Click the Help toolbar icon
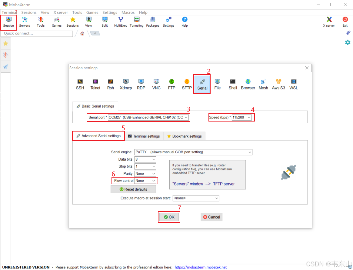Screen dimensions: 353x270 (x=185, y=22)
